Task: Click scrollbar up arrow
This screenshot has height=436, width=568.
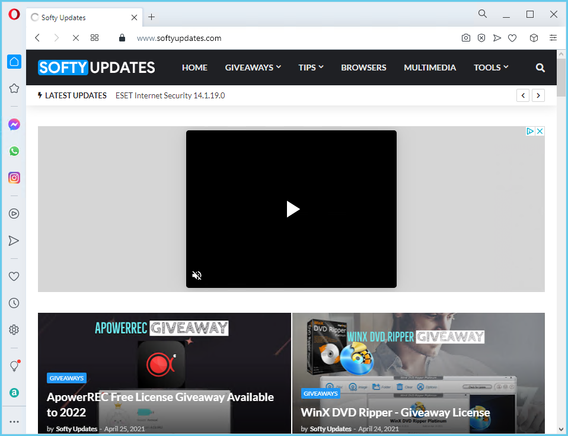Action: [x=561, y=54]
